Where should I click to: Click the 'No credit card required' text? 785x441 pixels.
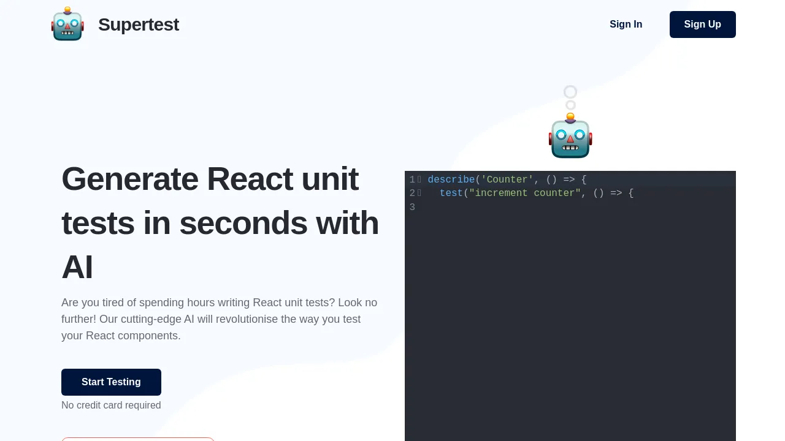tap(111, 405)
